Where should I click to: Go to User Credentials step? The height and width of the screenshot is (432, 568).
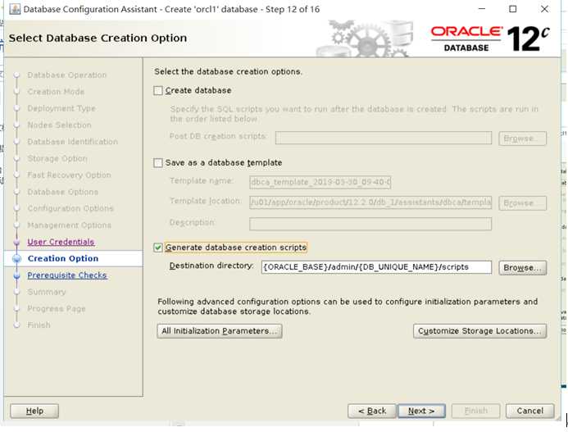coord(61,242)
